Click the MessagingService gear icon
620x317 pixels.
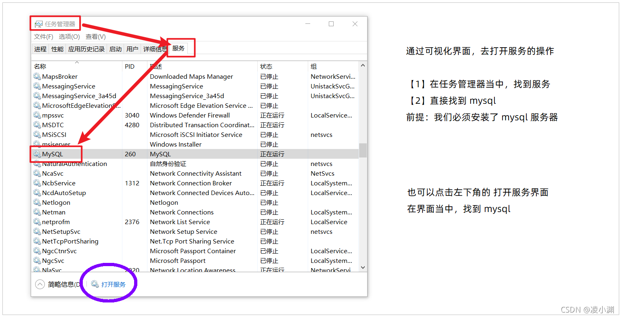[x=37, y=86]
